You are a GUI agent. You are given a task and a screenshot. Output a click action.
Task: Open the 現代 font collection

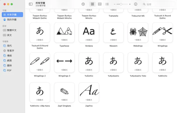pos(12,45)
